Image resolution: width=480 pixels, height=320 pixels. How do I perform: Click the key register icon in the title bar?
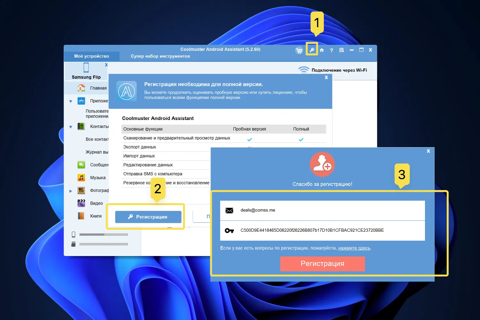pos(312,50)
